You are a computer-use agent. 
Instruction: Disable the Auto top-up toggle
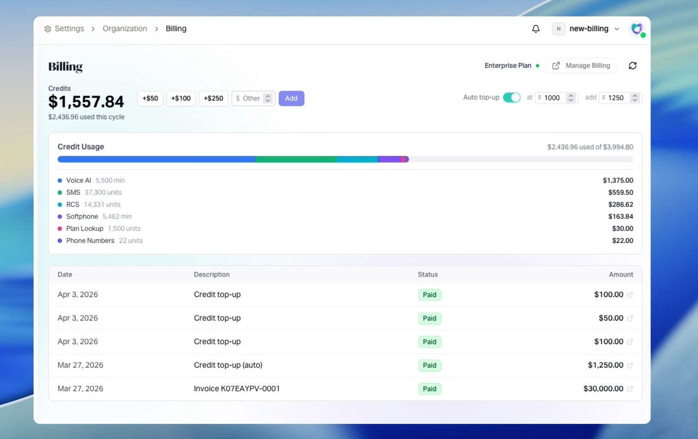click(512, 98)
